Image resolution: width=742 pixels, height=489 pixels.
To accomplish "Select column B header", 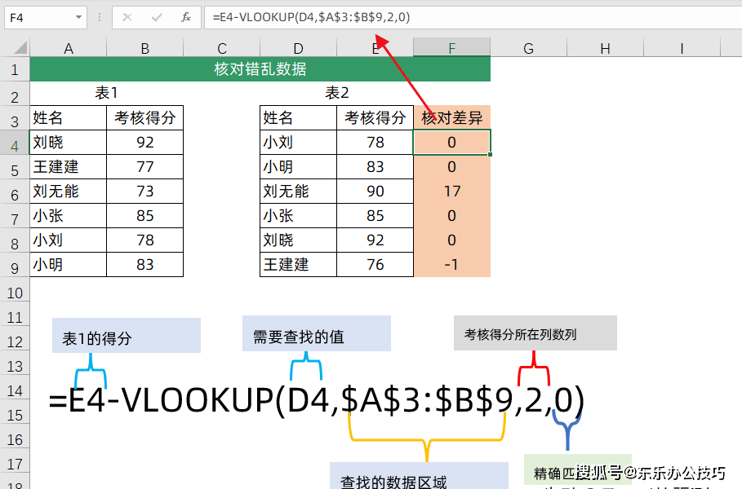I will (x=144, y=48).
